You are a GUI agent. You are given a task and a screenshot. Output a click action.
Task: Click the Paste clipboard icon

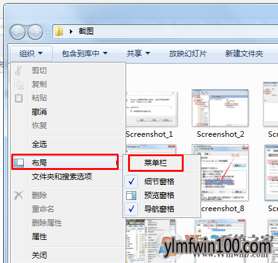pos(19,98)
